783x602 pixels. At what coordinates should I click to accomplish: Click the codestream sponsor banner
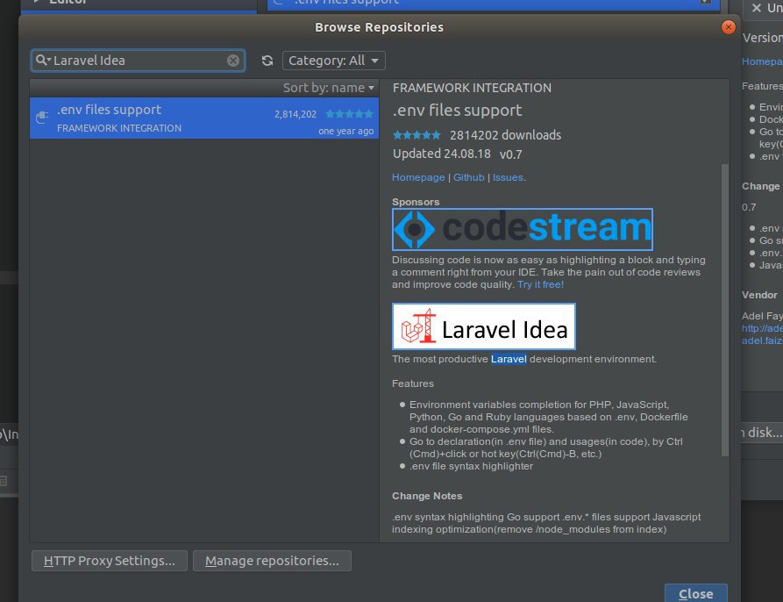523,229
